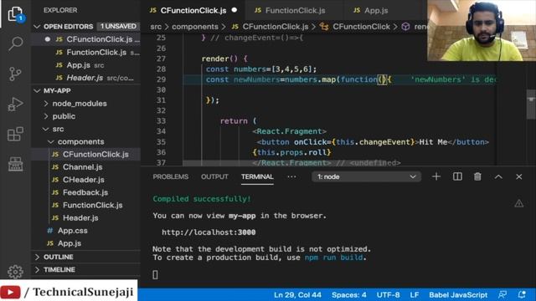The image size is (536, 301).
Task: Change indentation via Spaces: 4
Action: (348, 295)
